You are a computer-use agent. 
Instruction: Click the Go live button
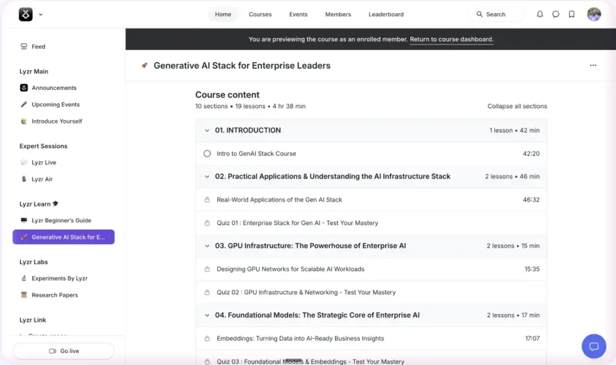(64, 351)
